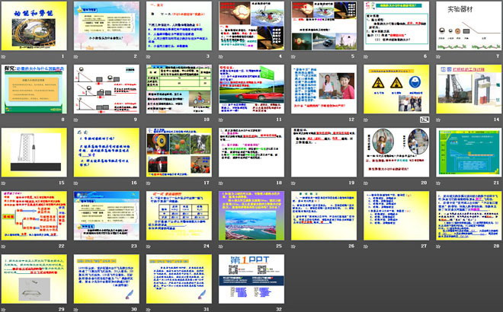Viewport: 503px width, 312px height.
Task: Select slide 30 thumbnail with feather pen
Action: coord(107,279)
